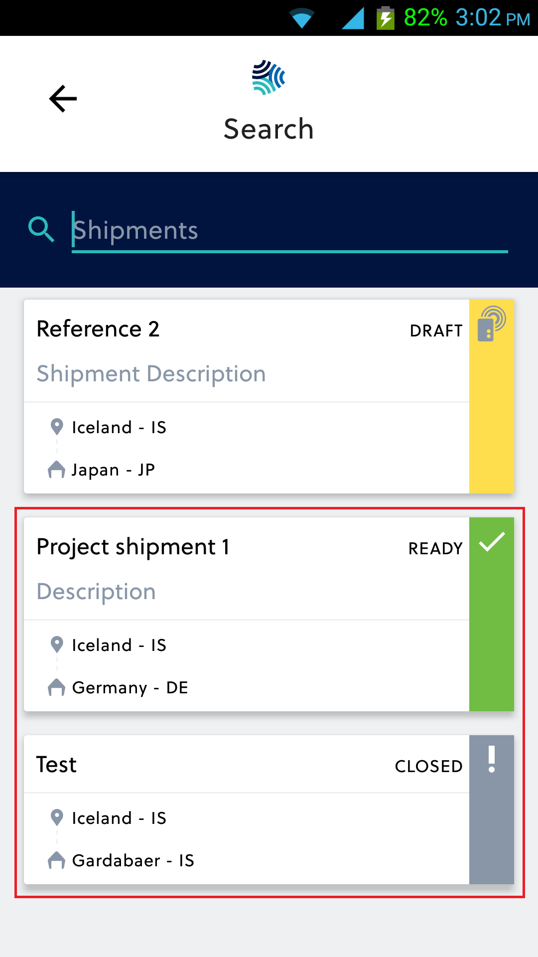The height and width of the screenshot is (957, 538).
Task: Tap the green checkmark on Project shipment 1
Action: (x=492, y=542)
